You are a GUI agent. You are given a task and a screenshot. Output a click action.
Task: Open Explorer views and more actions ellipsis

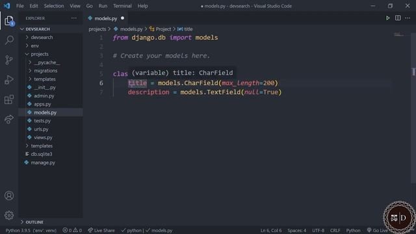point(73,18)
